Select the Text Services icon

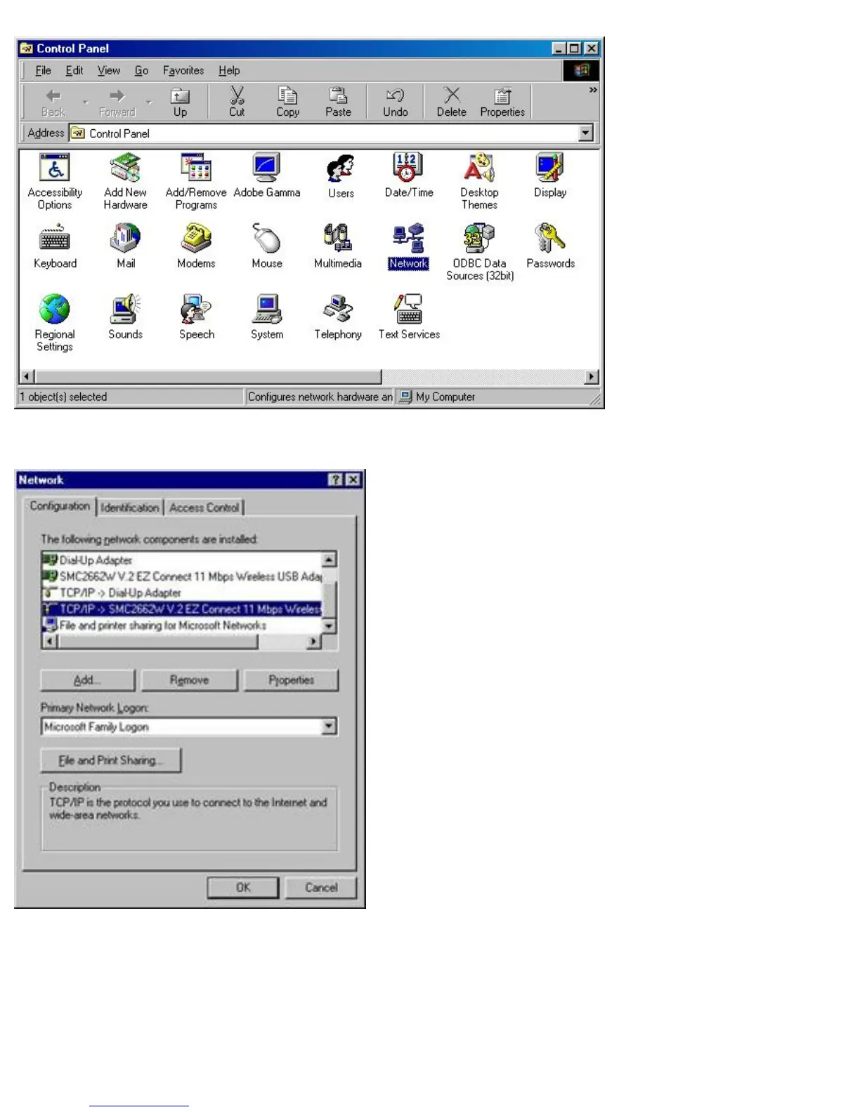(x=409, y=317)
